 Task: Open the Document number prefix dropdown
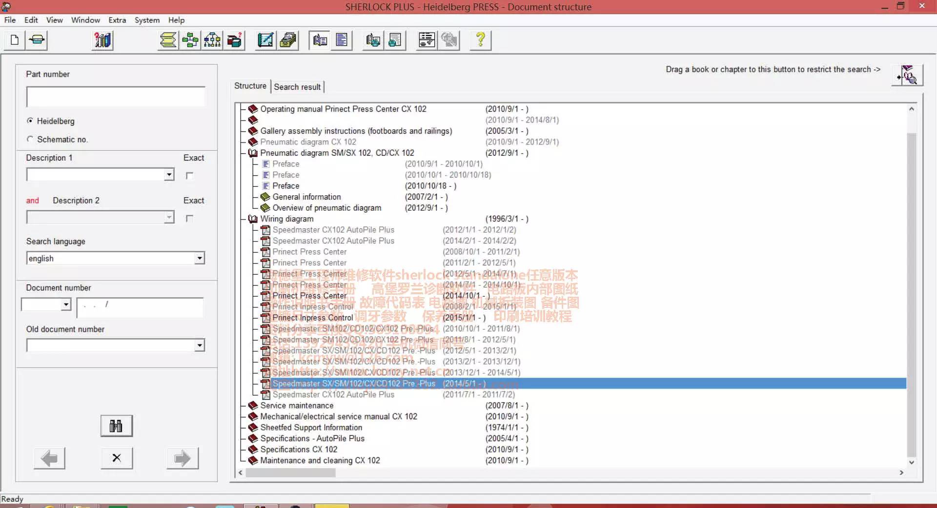[66, 305]
